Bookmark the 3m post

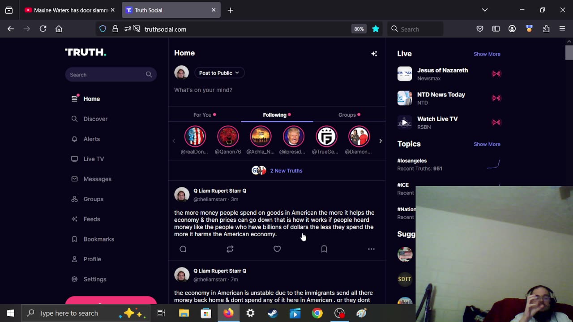[324, 249]
